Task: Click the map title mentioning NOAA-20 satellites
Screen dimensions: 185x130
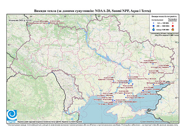Action: 92,11
